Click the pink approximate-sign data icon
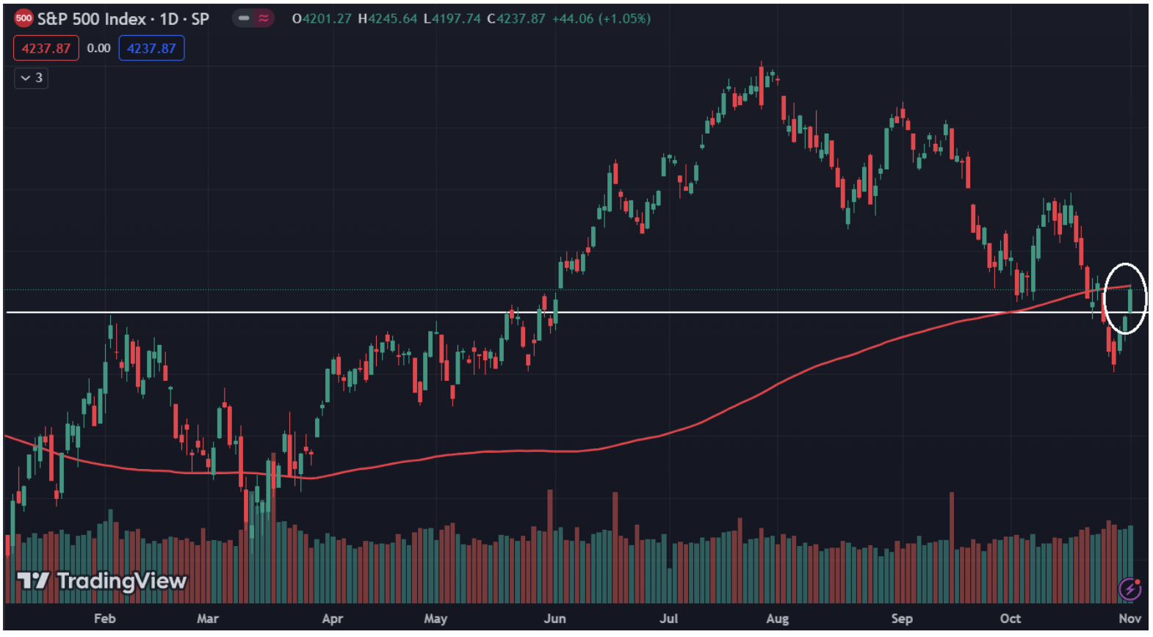 pyautogui.click(x=263, y=18)
